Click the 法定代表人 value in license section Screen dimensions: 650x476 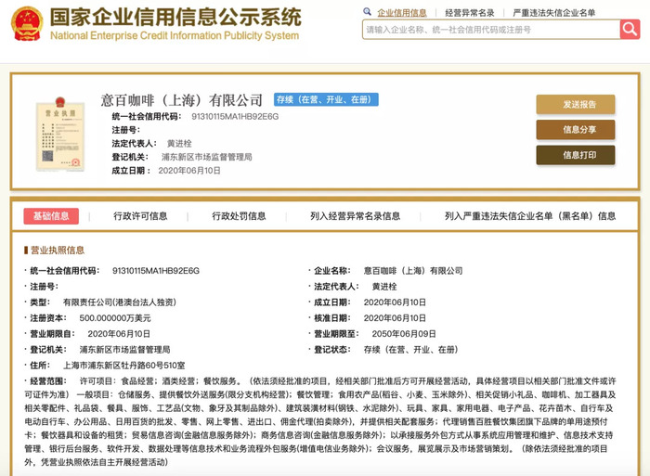point(383,287)
